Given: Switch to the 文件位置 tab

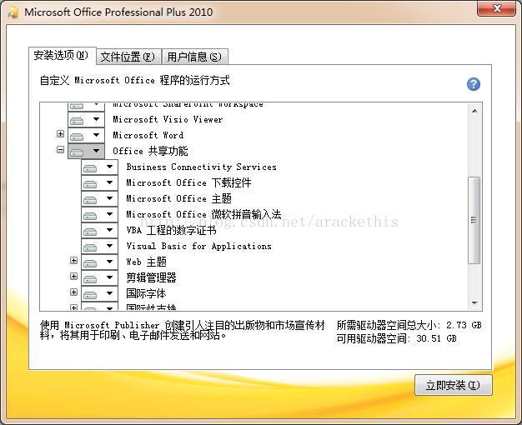Looking at the screenshot, I should click(x=128, y=57).
